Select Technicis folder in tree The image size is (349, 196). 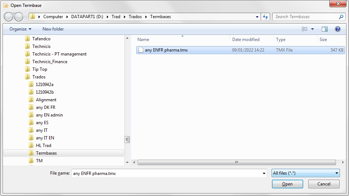(x=41, y=46)
